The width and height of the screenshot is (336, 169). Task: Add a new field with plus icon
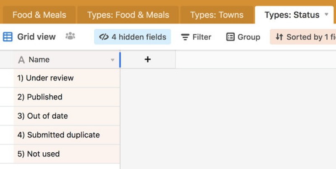point(147,59)
